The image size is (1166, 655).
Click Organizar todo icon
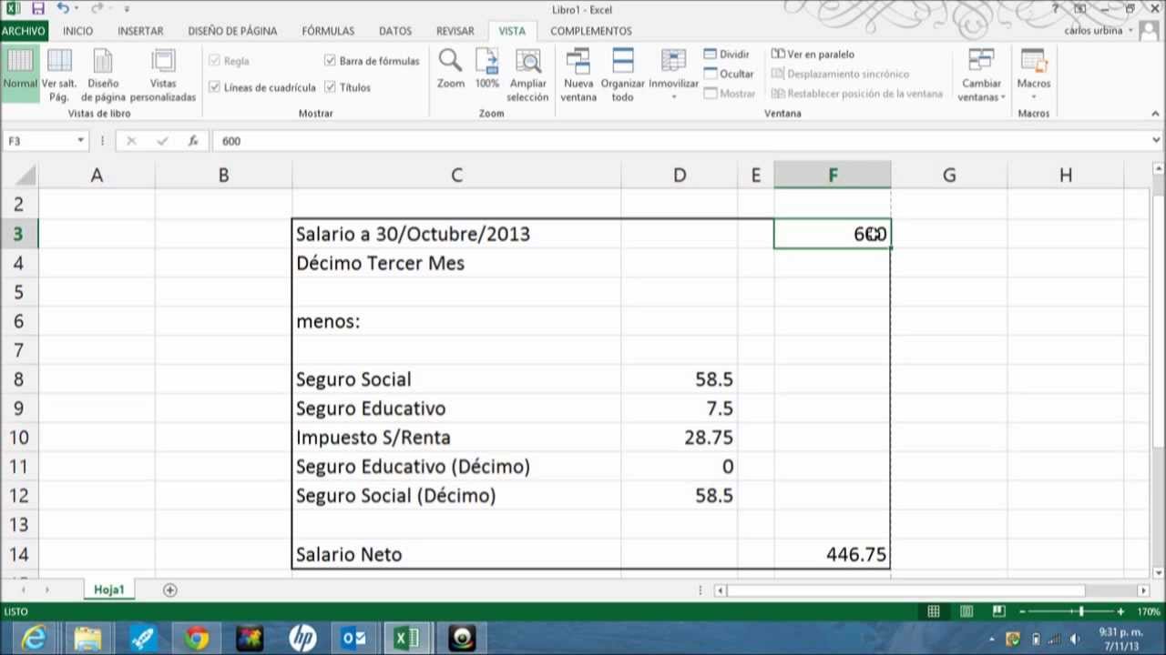[x=622, y=73]
